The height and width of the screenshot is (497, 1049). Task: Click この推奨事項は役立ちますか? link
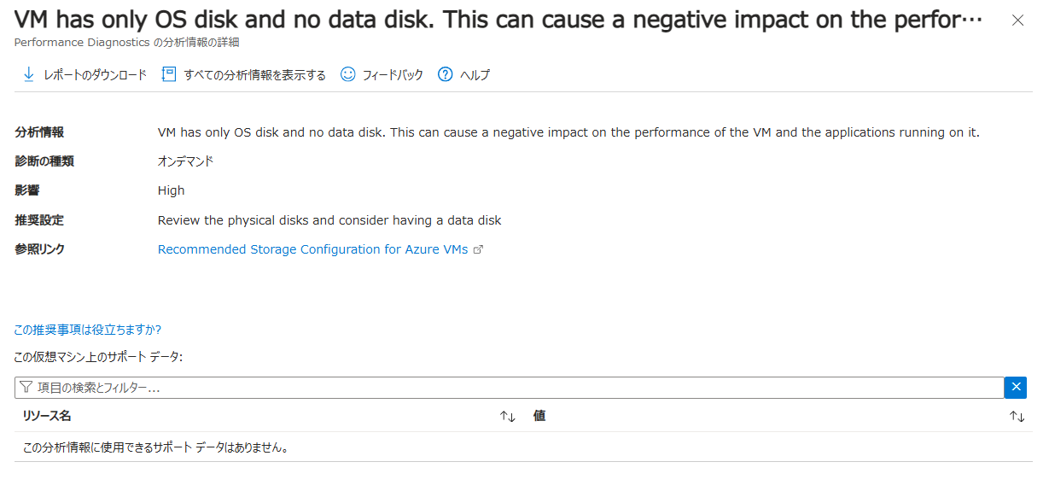pos(88,330)
